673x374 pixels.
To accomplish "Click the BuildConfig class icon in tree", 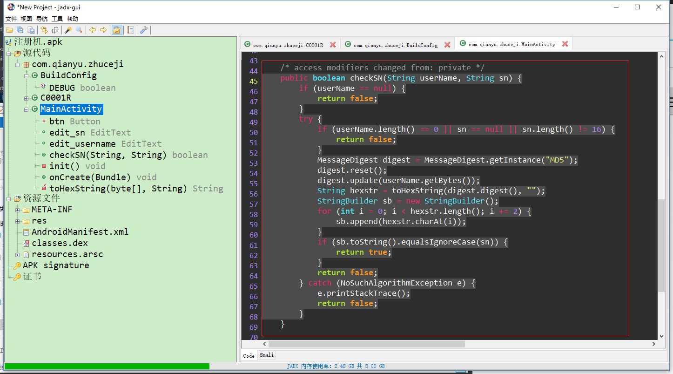I will click(x=35, y=75).
